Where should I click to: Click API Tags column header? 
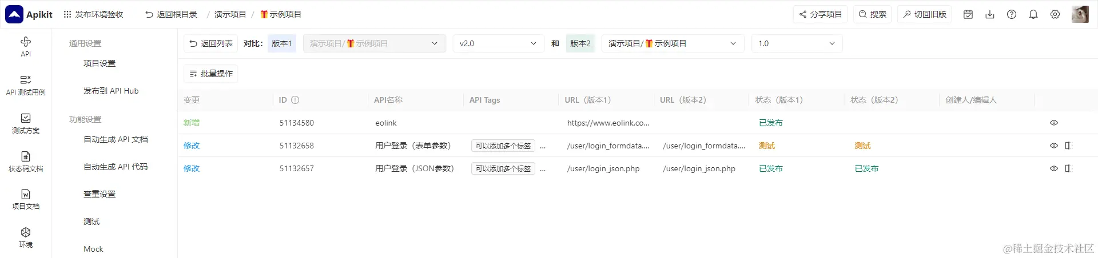[x=485, y=100]
